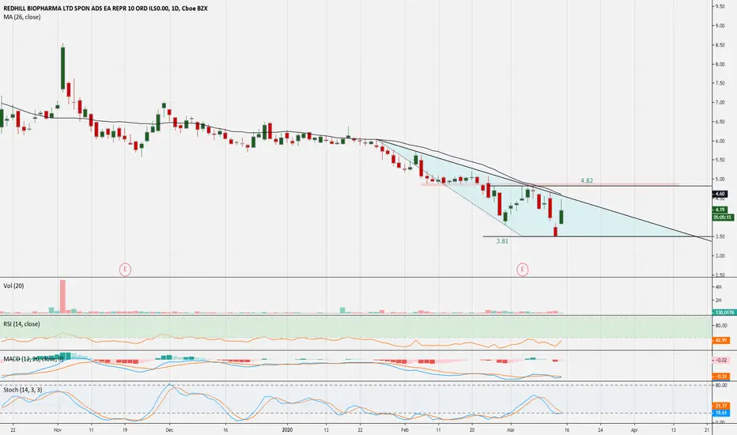The height and width of the screenshot is (435, 737).
Task: Click the -0.02 MACD histogram value tag
Action: click(x=721, y=360)
